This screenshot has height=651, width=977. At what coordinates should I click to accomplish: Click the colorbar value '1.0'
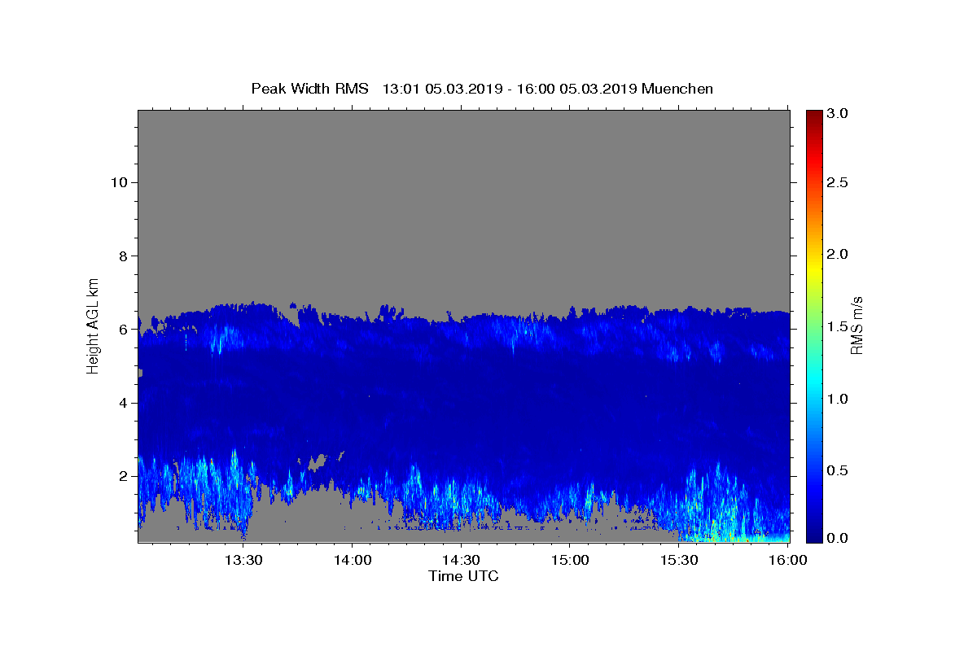(x=839, y=399)
